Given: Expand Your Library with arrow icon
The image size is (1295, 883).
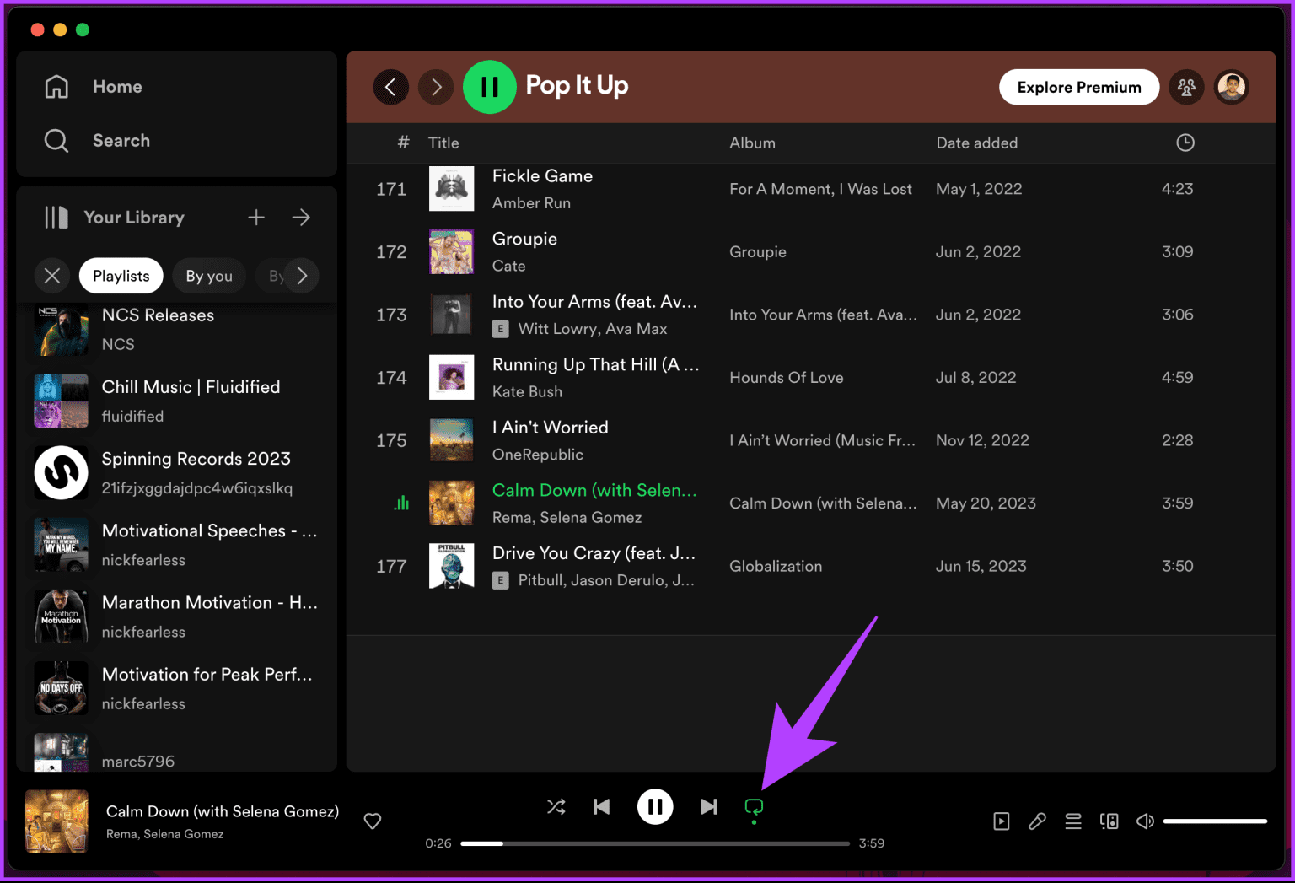Looking at the screenshot, I should [x=301, y=218].
